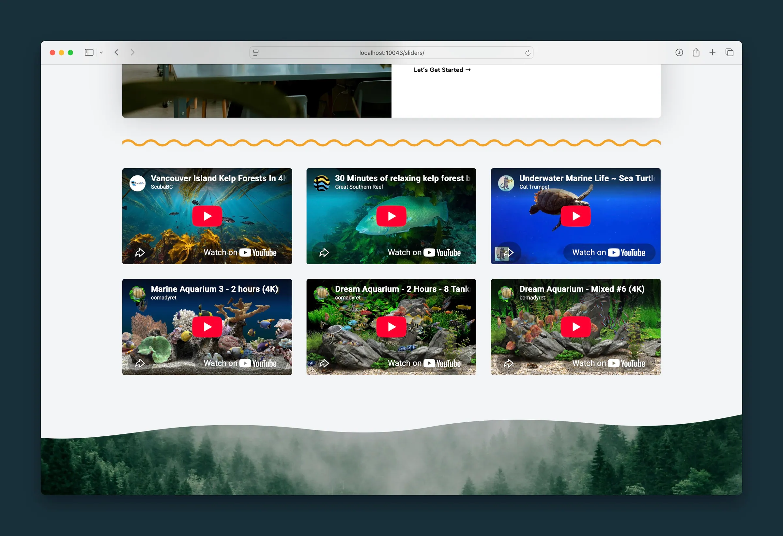Play the Vancouver Island Kelp Forests video
This screenshot has width=783, height=536.
(x=207, y=216)
